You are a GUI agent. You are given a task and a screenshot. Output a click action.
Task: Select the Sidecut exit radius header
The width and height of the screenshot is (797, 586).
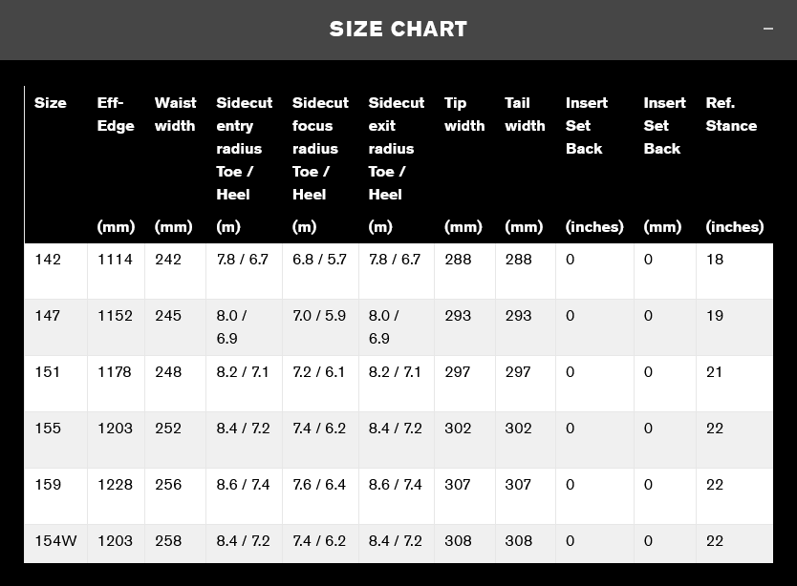point(396,148)
